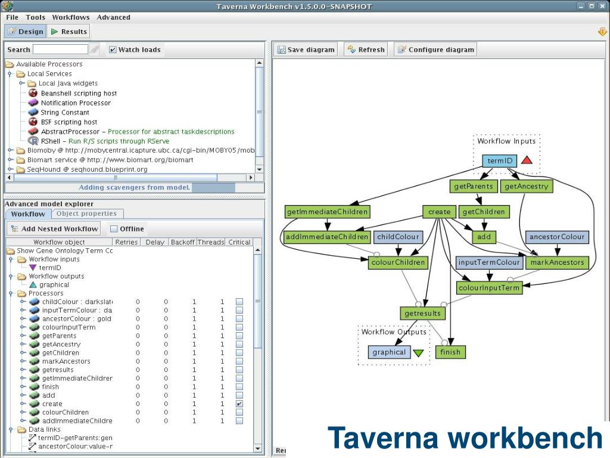The image size is (610, 458).
Task: Click in the Search input field
Action: point(61,49)
